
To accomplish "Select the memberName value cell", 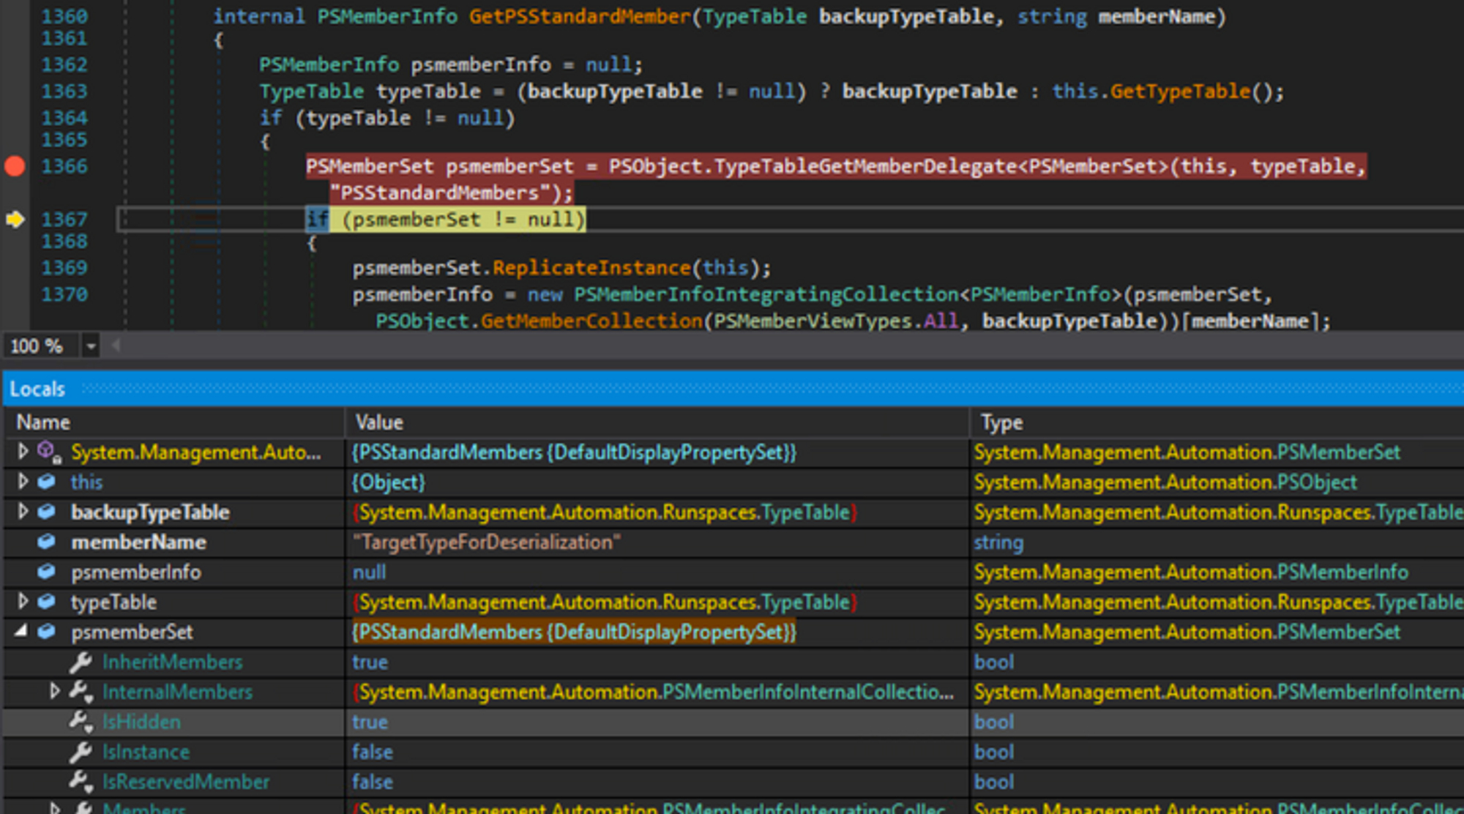I will (x=486, y=542).
